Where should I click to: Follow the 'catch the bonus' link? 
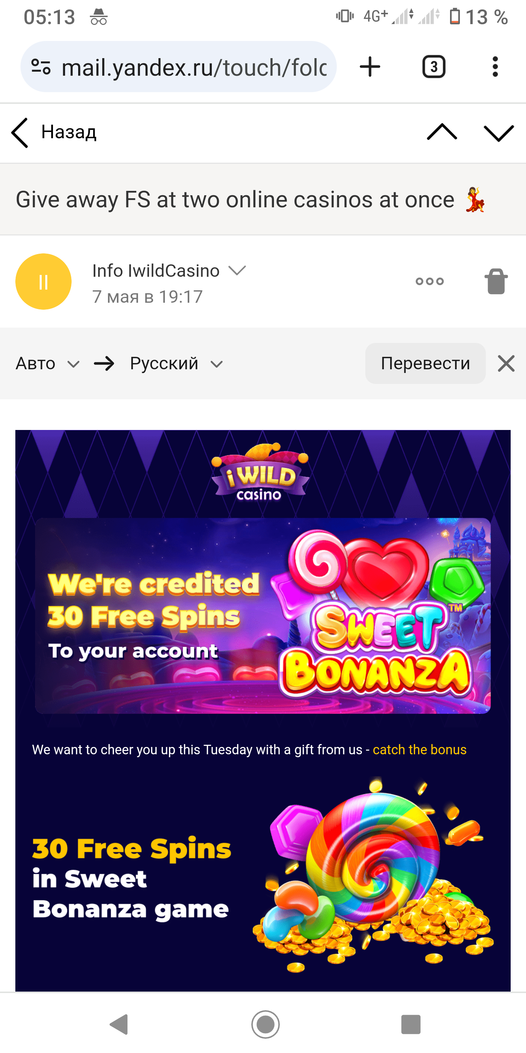(419, 750)
